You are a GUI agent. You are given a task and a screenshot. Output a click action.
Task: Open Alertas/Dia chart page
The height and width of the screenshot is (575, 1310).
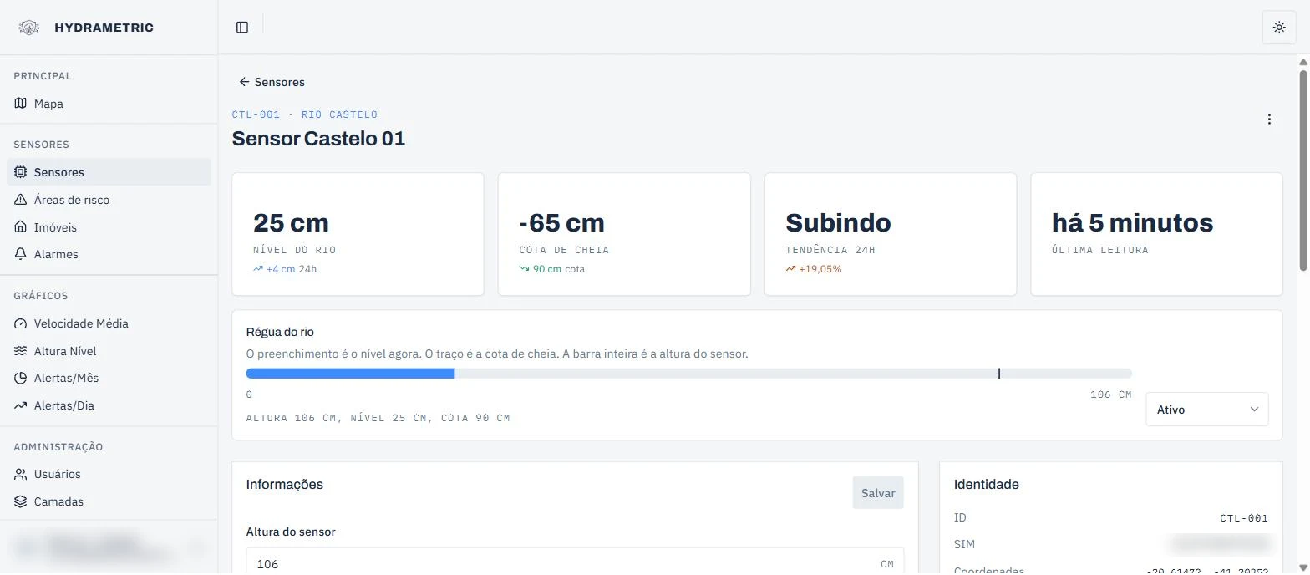pos(109,405)
